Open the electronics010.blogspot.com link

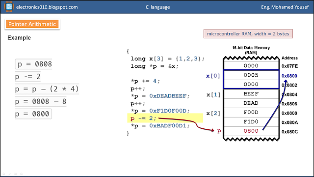[47, 7]
